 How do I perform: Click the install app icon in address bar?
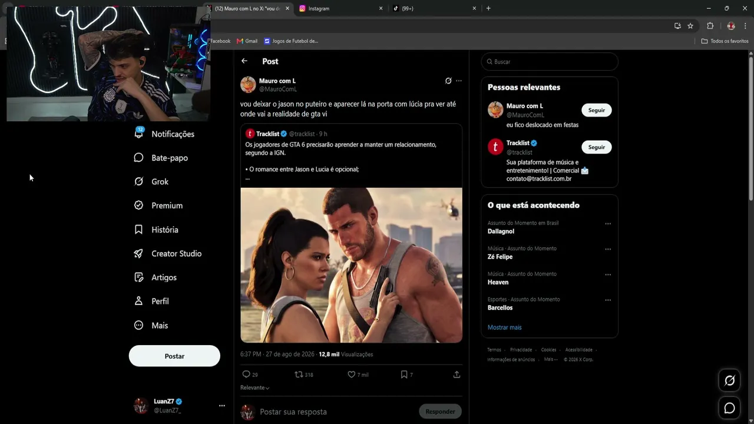click(677, 26)
